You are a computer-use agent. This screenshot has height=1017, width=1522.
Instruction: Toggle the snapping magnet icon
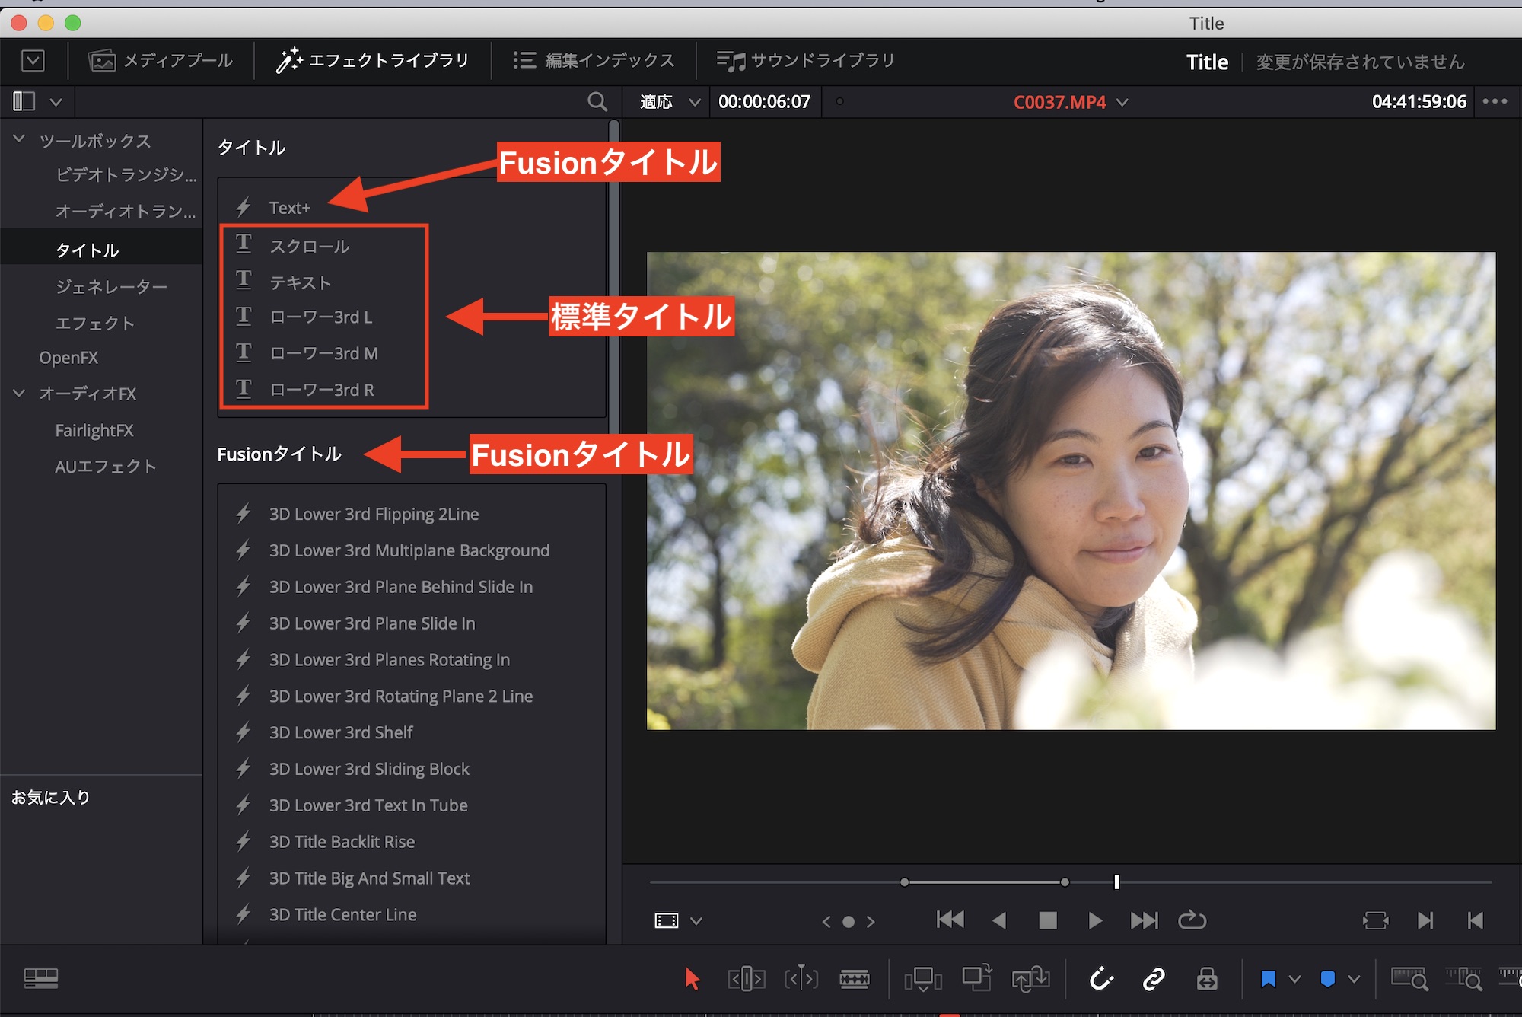(x=1101, y=979)
